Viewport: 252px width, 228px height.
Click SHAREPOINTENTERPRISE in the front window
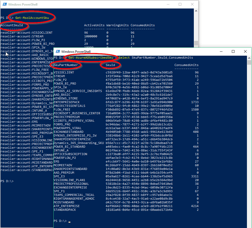72,139
